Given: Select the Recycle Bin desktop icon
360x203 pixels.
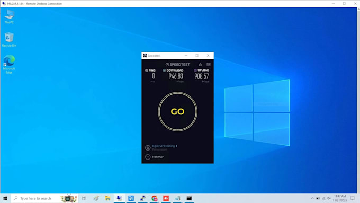Looking at the screenshot, I should [9, 40].
